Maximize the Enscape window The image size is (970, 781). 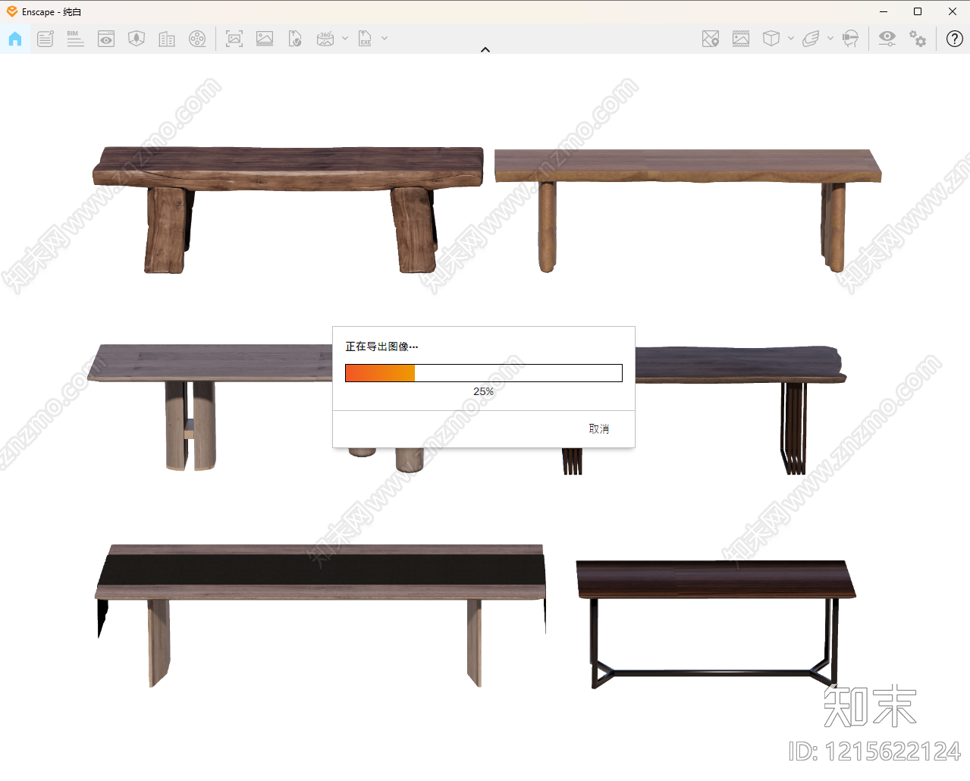[x=918, y=11]
